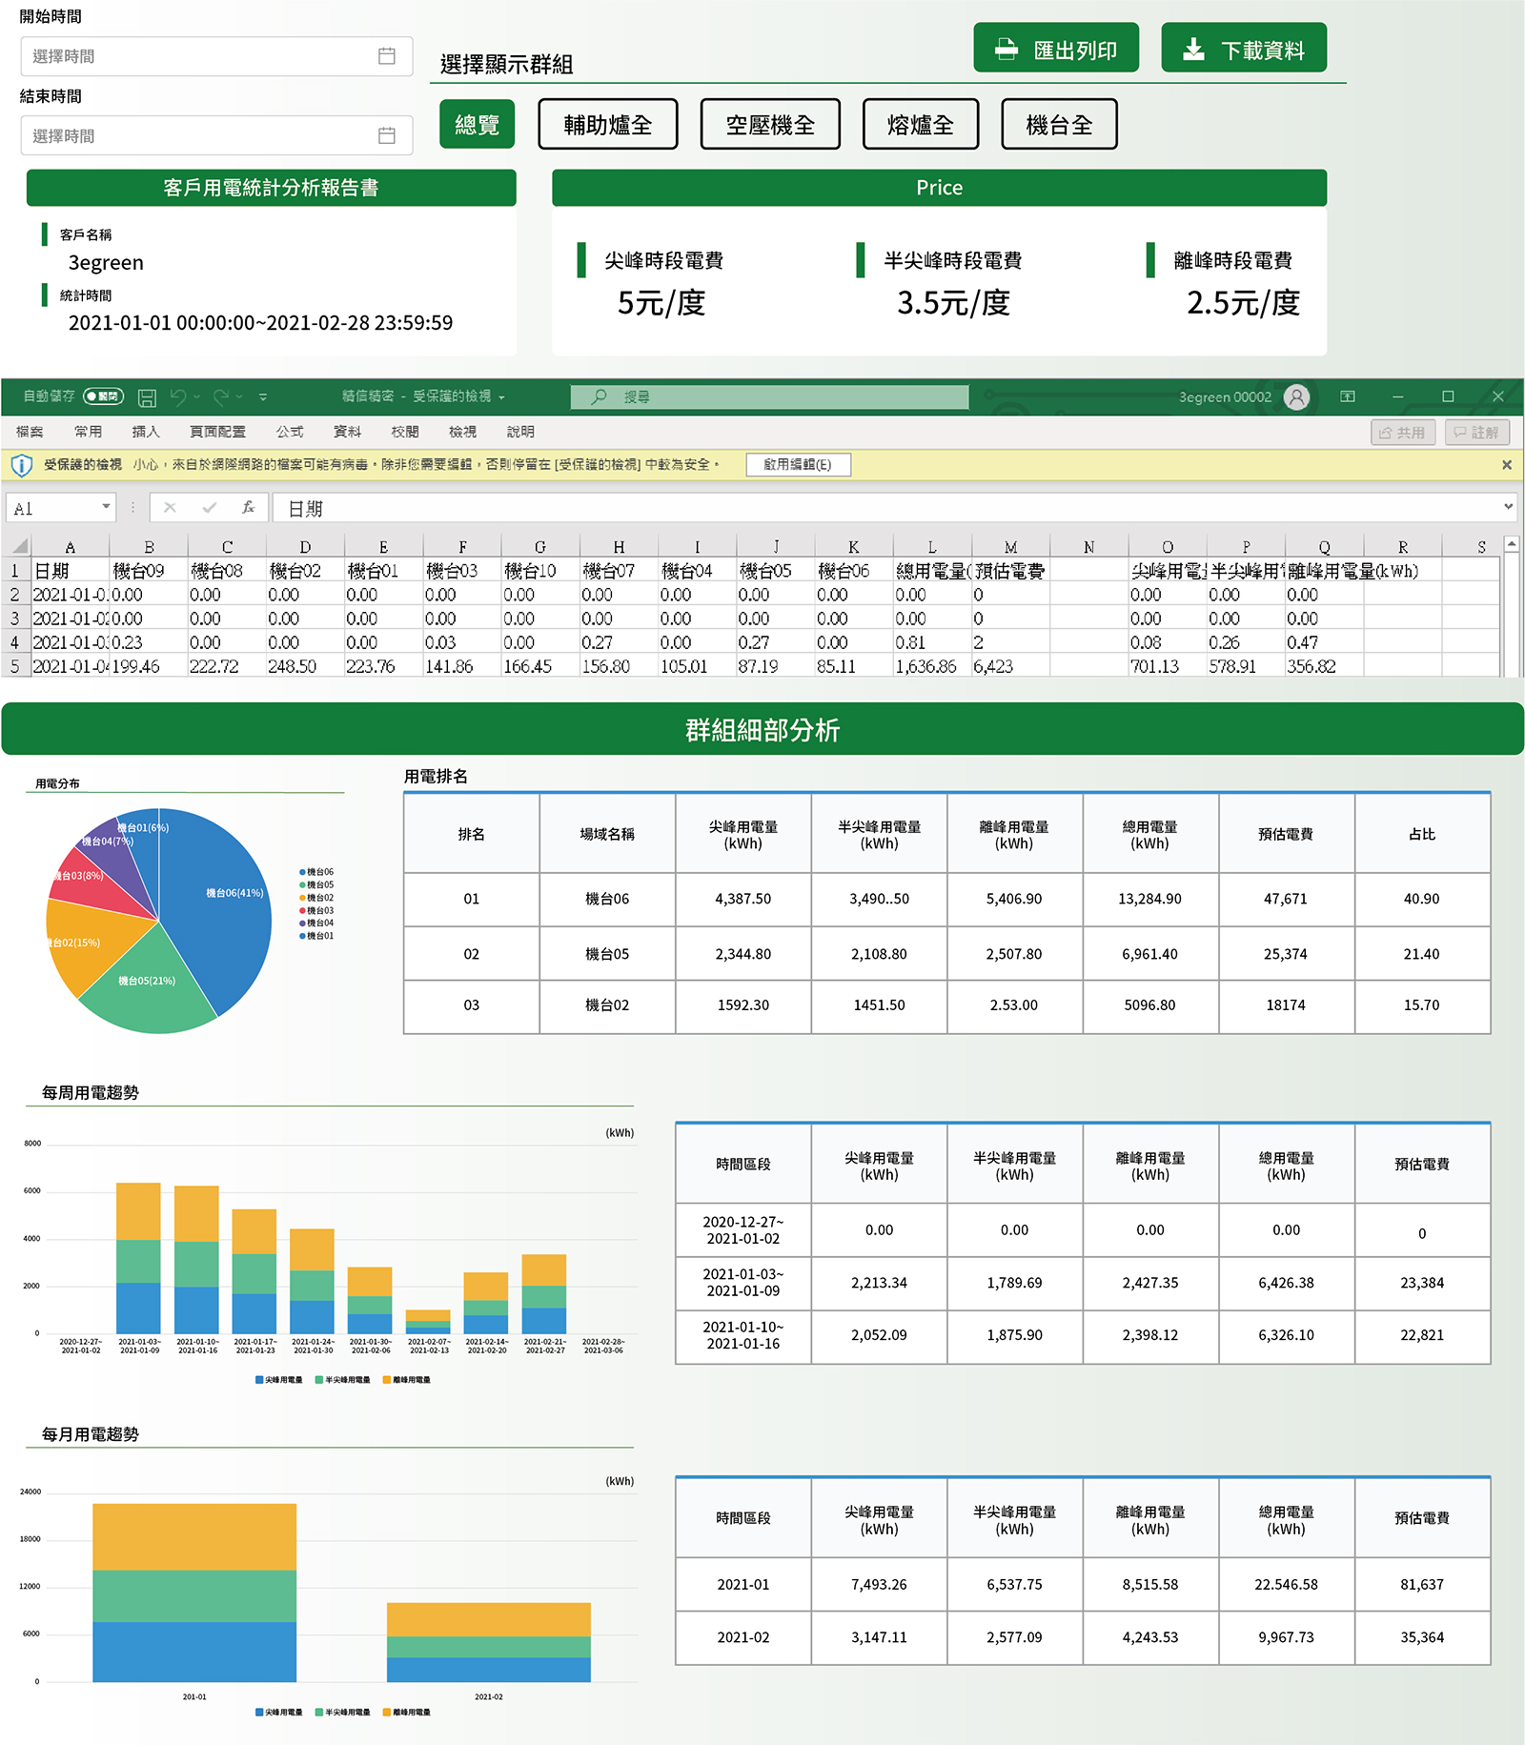Screen dimensions: 1525x1745
Task: Click the undo arrow icon
Action: pos(178,397)
